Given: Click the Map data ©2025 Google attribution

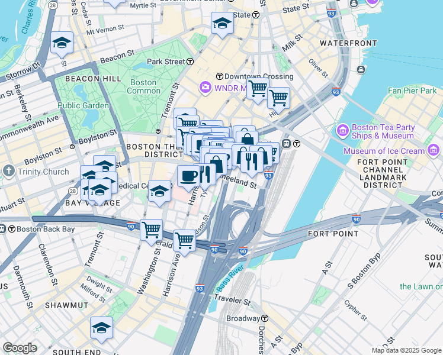Looking at the screenshot, I should coord(407,351).
